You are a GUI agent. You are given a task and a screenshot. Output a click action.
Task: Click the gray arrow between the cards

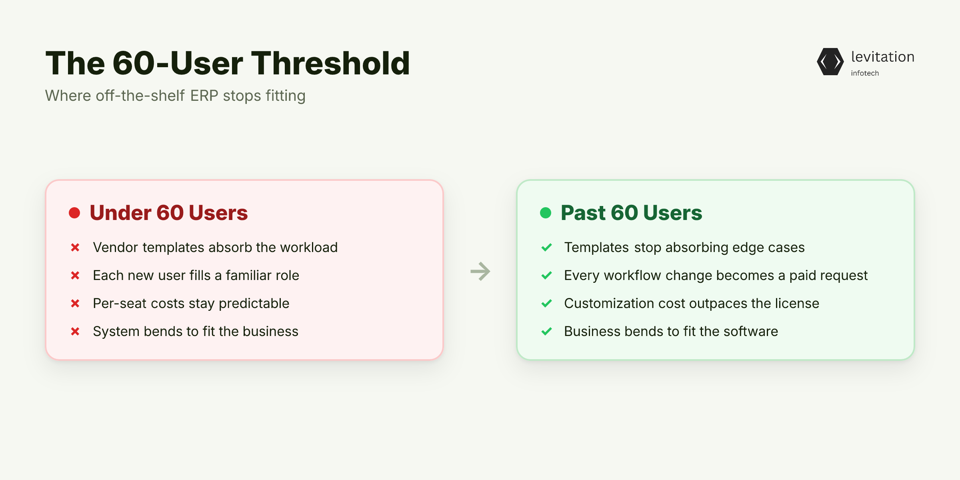pos(480,272)
